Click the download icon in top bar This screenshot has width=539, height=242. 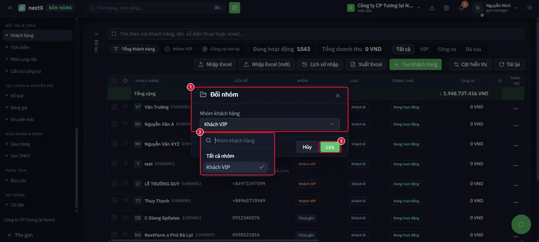[x=432, y=8]
